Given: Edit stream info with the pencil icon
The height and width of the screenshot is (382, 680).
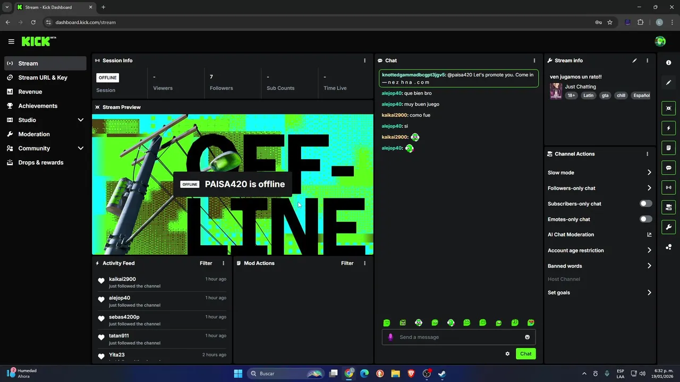Looking at the screenshot, I should coord(634,60).
